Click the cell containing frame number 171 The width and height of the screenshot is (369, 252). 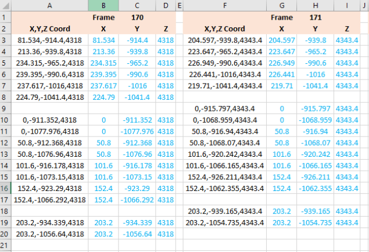pyautogui.click(x=315, y=17)
